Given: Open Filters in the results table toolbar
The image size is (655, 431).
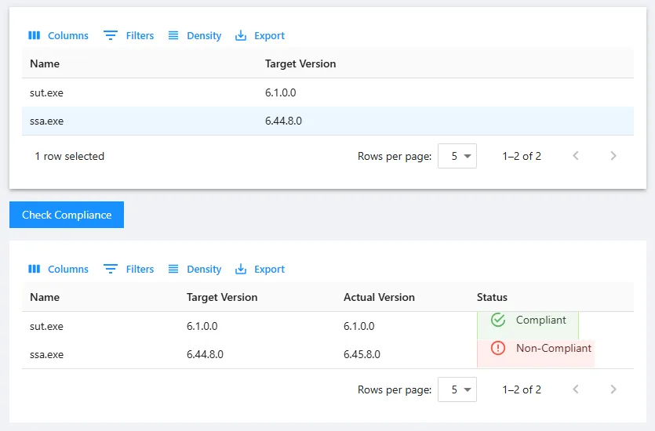Looking at the screenshot, I should 129,269.
